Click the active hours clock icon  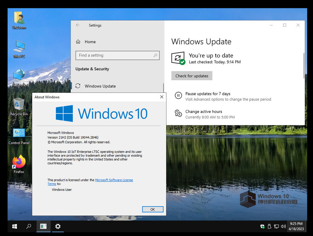(178, 113)
